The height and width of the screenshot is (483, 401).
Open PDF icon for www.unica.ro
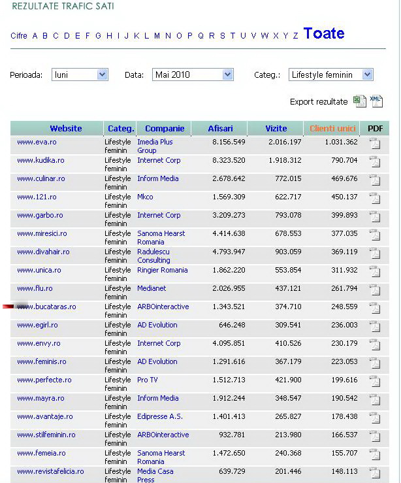pos(374,273)
